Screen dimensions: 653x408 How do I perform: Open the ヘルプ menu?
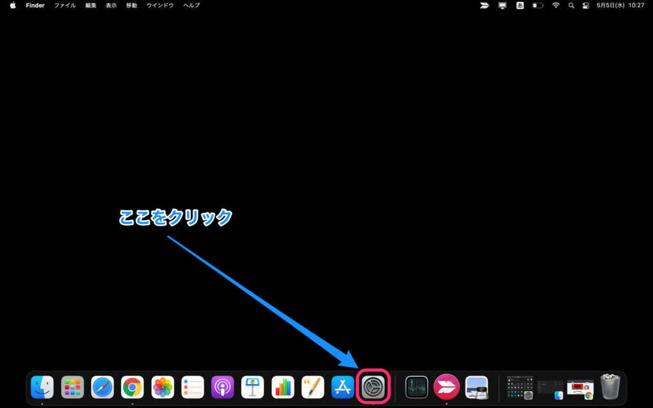click(x=191, y=5)
